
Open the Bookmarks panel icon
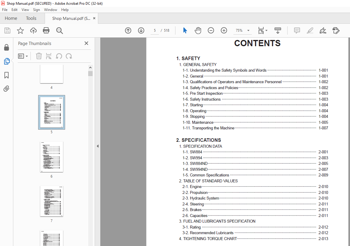(7, 75)
